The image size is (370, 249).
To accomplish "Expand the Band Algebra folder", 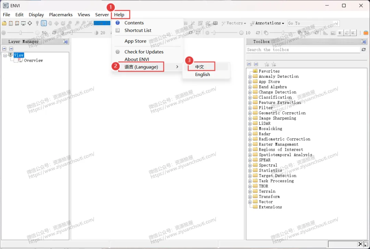I will point(250,87).
